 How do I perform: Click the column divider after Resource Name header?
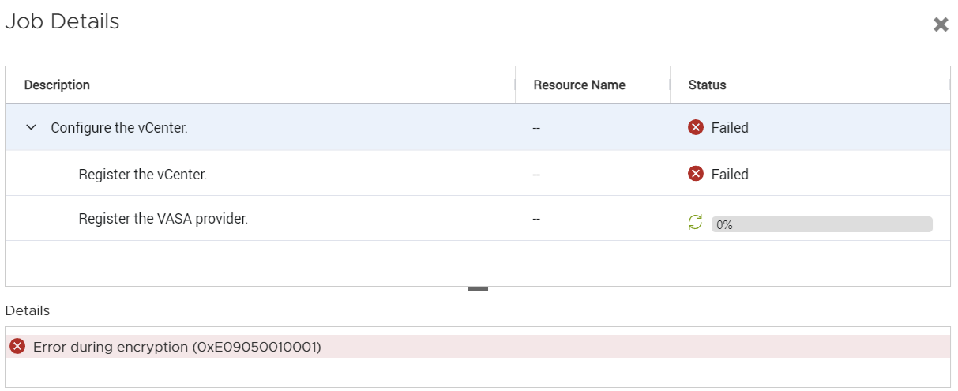[670, 85]
